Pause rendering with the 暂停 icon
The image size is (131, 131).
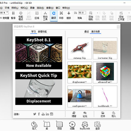pyautogui.click(x=13, y=15)
